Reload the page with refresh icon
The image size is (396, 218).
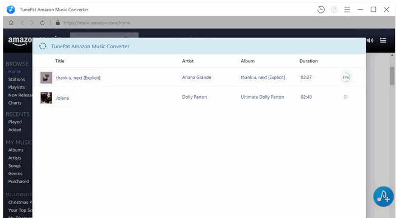pyautogui.click(x=43, y=23)
